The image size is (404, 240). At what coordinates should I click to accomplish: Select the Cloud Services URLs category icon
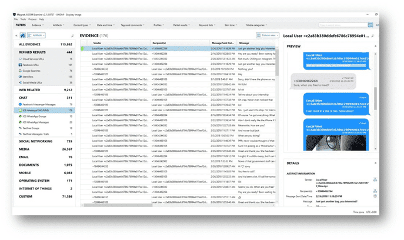[x=20, y=59]
